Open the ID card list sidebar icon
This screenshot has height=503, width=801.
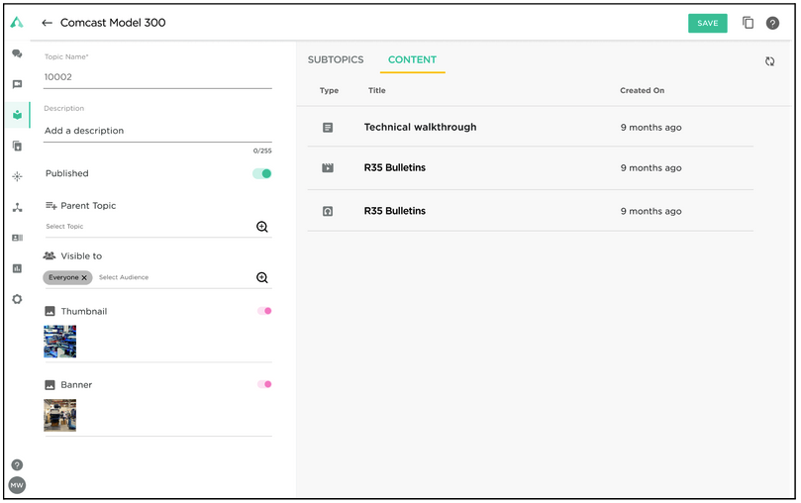(18, 238)
